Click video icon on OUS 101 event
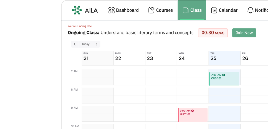The width and height of the screenshot is (268, 129). 224,75
